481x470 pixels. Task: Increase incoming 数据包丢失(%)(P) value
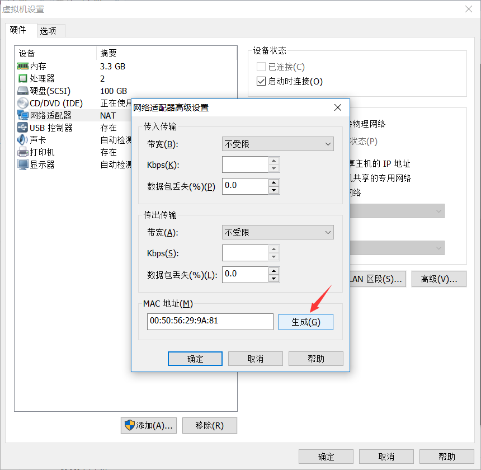[x=273, y=183]
